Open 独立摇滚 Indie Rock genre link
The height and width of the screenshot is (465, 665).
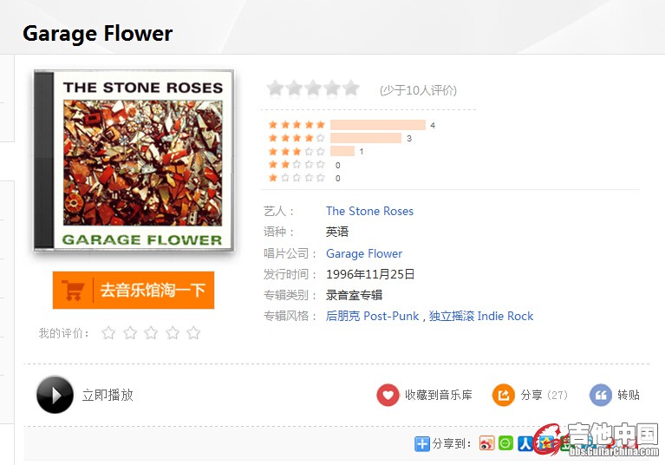(x=481, y=316)
